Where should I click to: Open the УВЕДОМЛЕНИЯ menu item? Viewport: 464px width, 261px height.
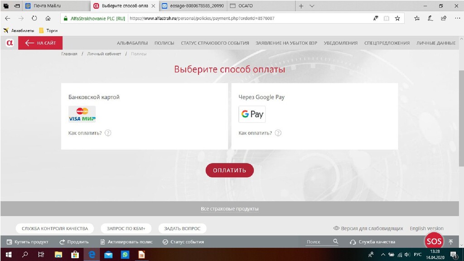341,43
